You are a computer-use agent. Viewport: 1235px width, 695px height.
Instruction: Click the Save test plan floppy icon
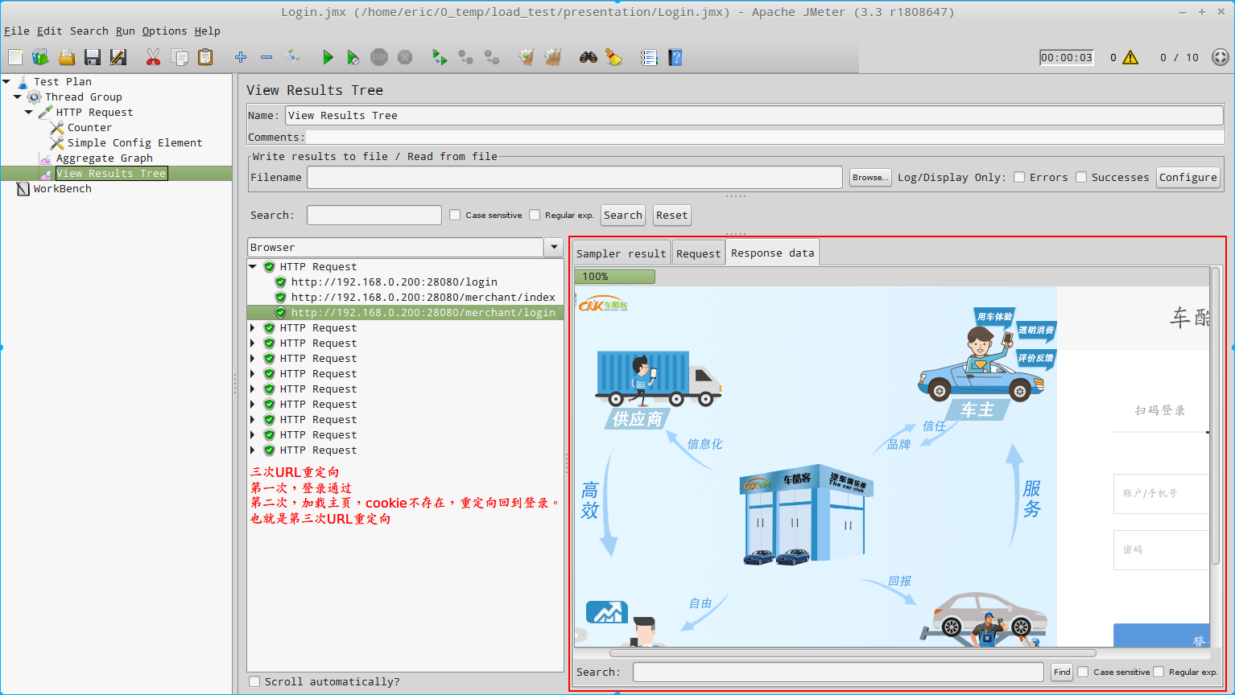(x=93, y=57)
